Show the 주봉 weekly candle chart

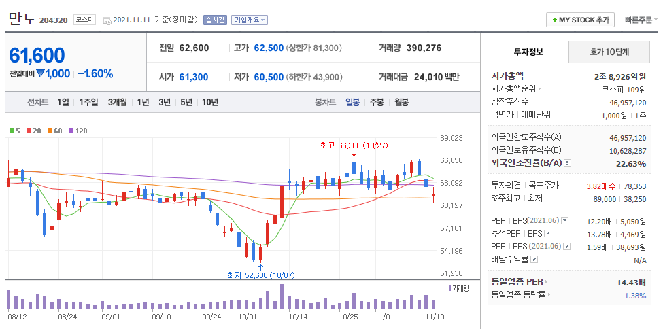coord(377,102)
